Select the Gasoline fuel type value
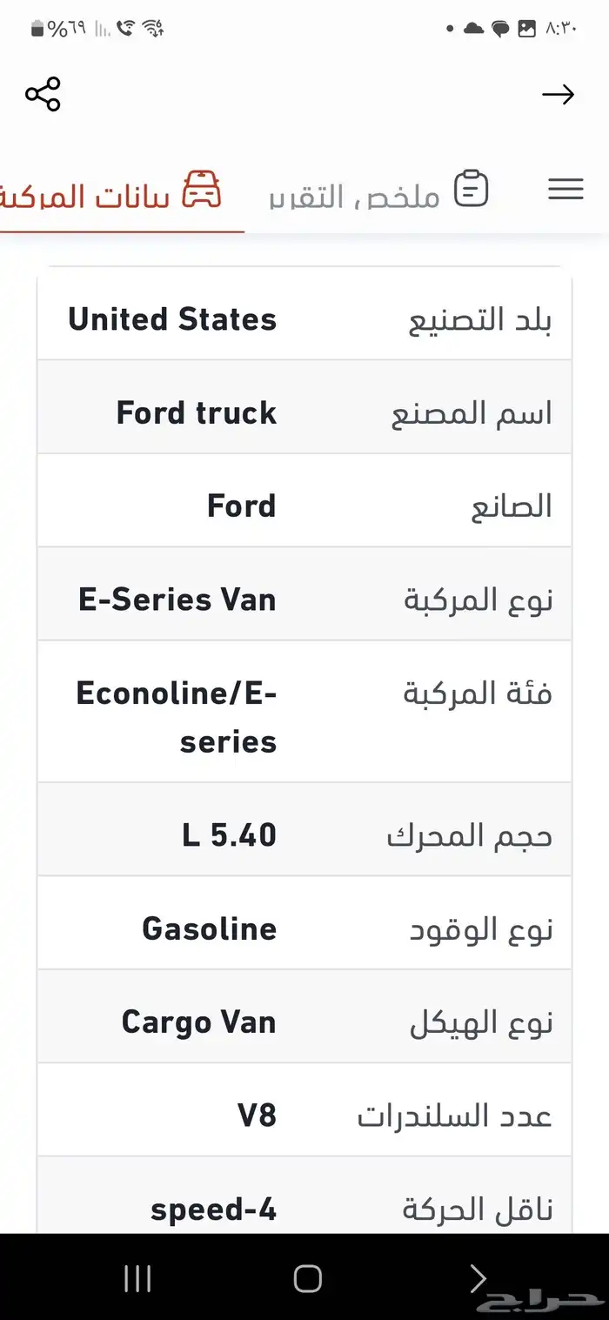This screenshot has width=609, height=1320. coord(209,928)
